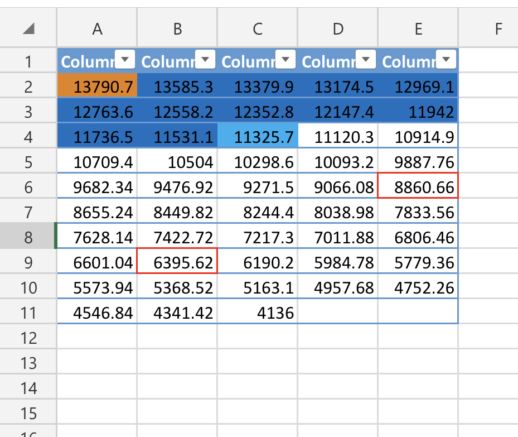Click cell containing 11736.5
This screenshot has height=437, width=518.
tap(97, 136)
